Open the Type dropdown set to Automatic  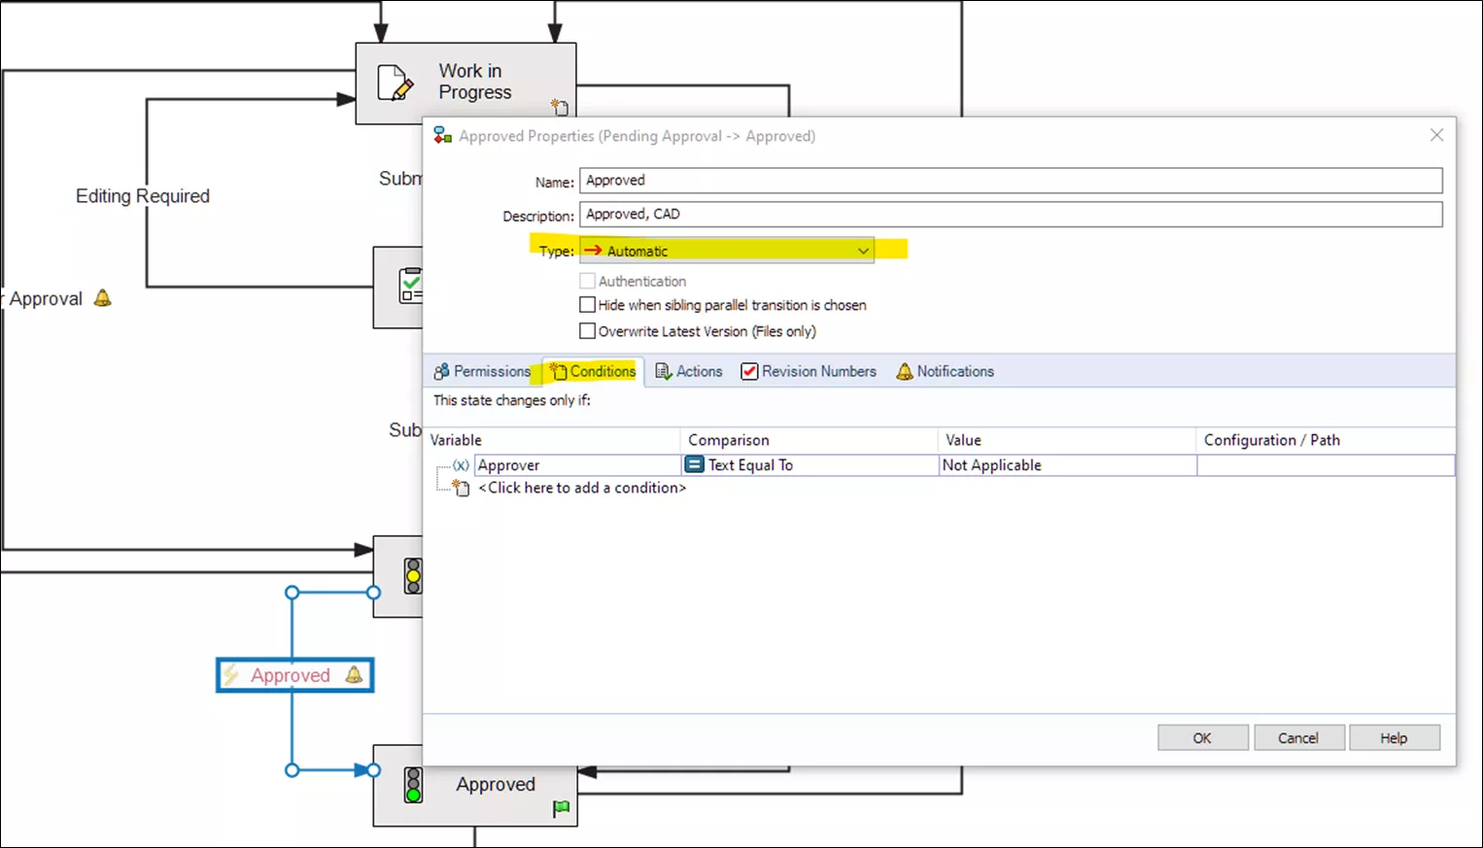(x=726, y=251)
